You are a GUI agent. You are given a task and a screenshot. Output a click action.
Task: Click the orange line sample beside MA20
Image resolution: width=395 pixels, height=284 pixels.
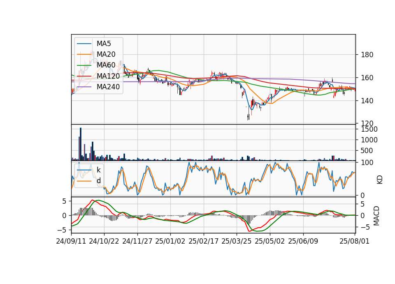(x=84, y=54)
